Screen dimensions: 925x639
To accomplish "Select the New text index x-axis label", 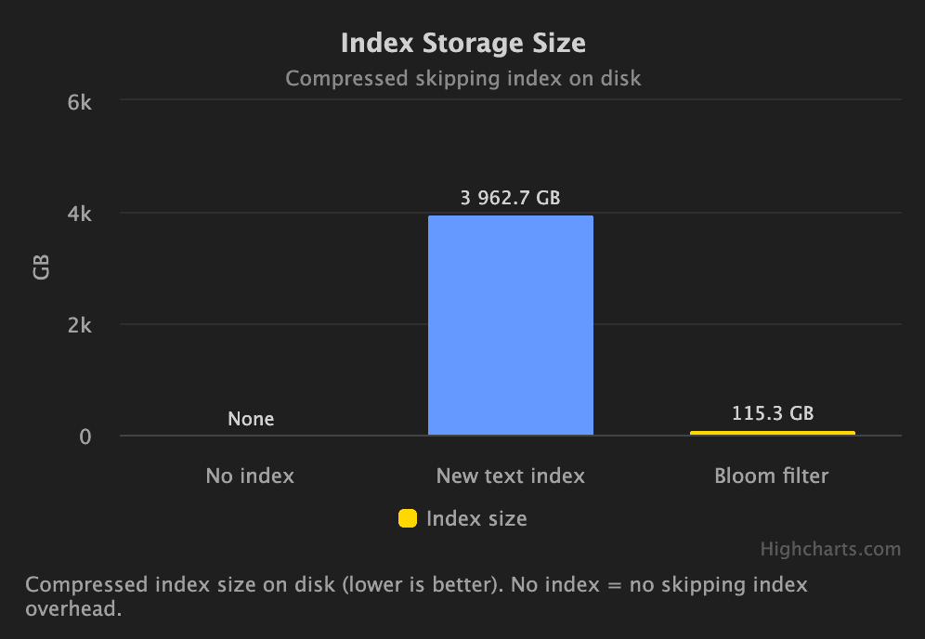I will 511,476.
